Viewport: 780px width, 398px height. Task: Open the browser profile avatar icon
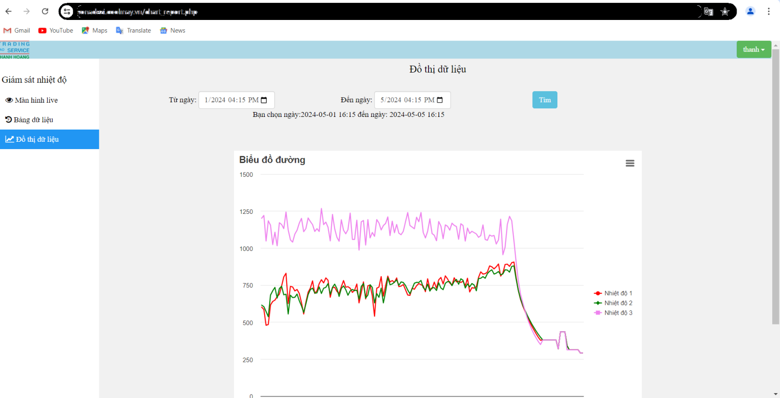coord(750,11)
